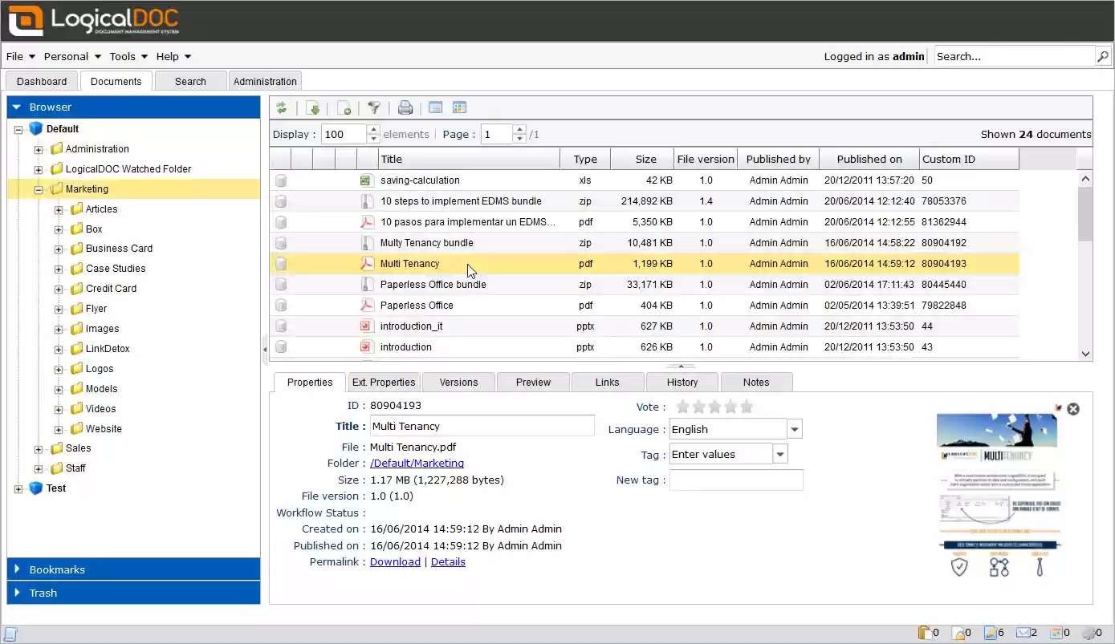This screenshot has height=644, width=1115.
Task: Collapse the Marketing folder tree node
Action: pos(39,188)
